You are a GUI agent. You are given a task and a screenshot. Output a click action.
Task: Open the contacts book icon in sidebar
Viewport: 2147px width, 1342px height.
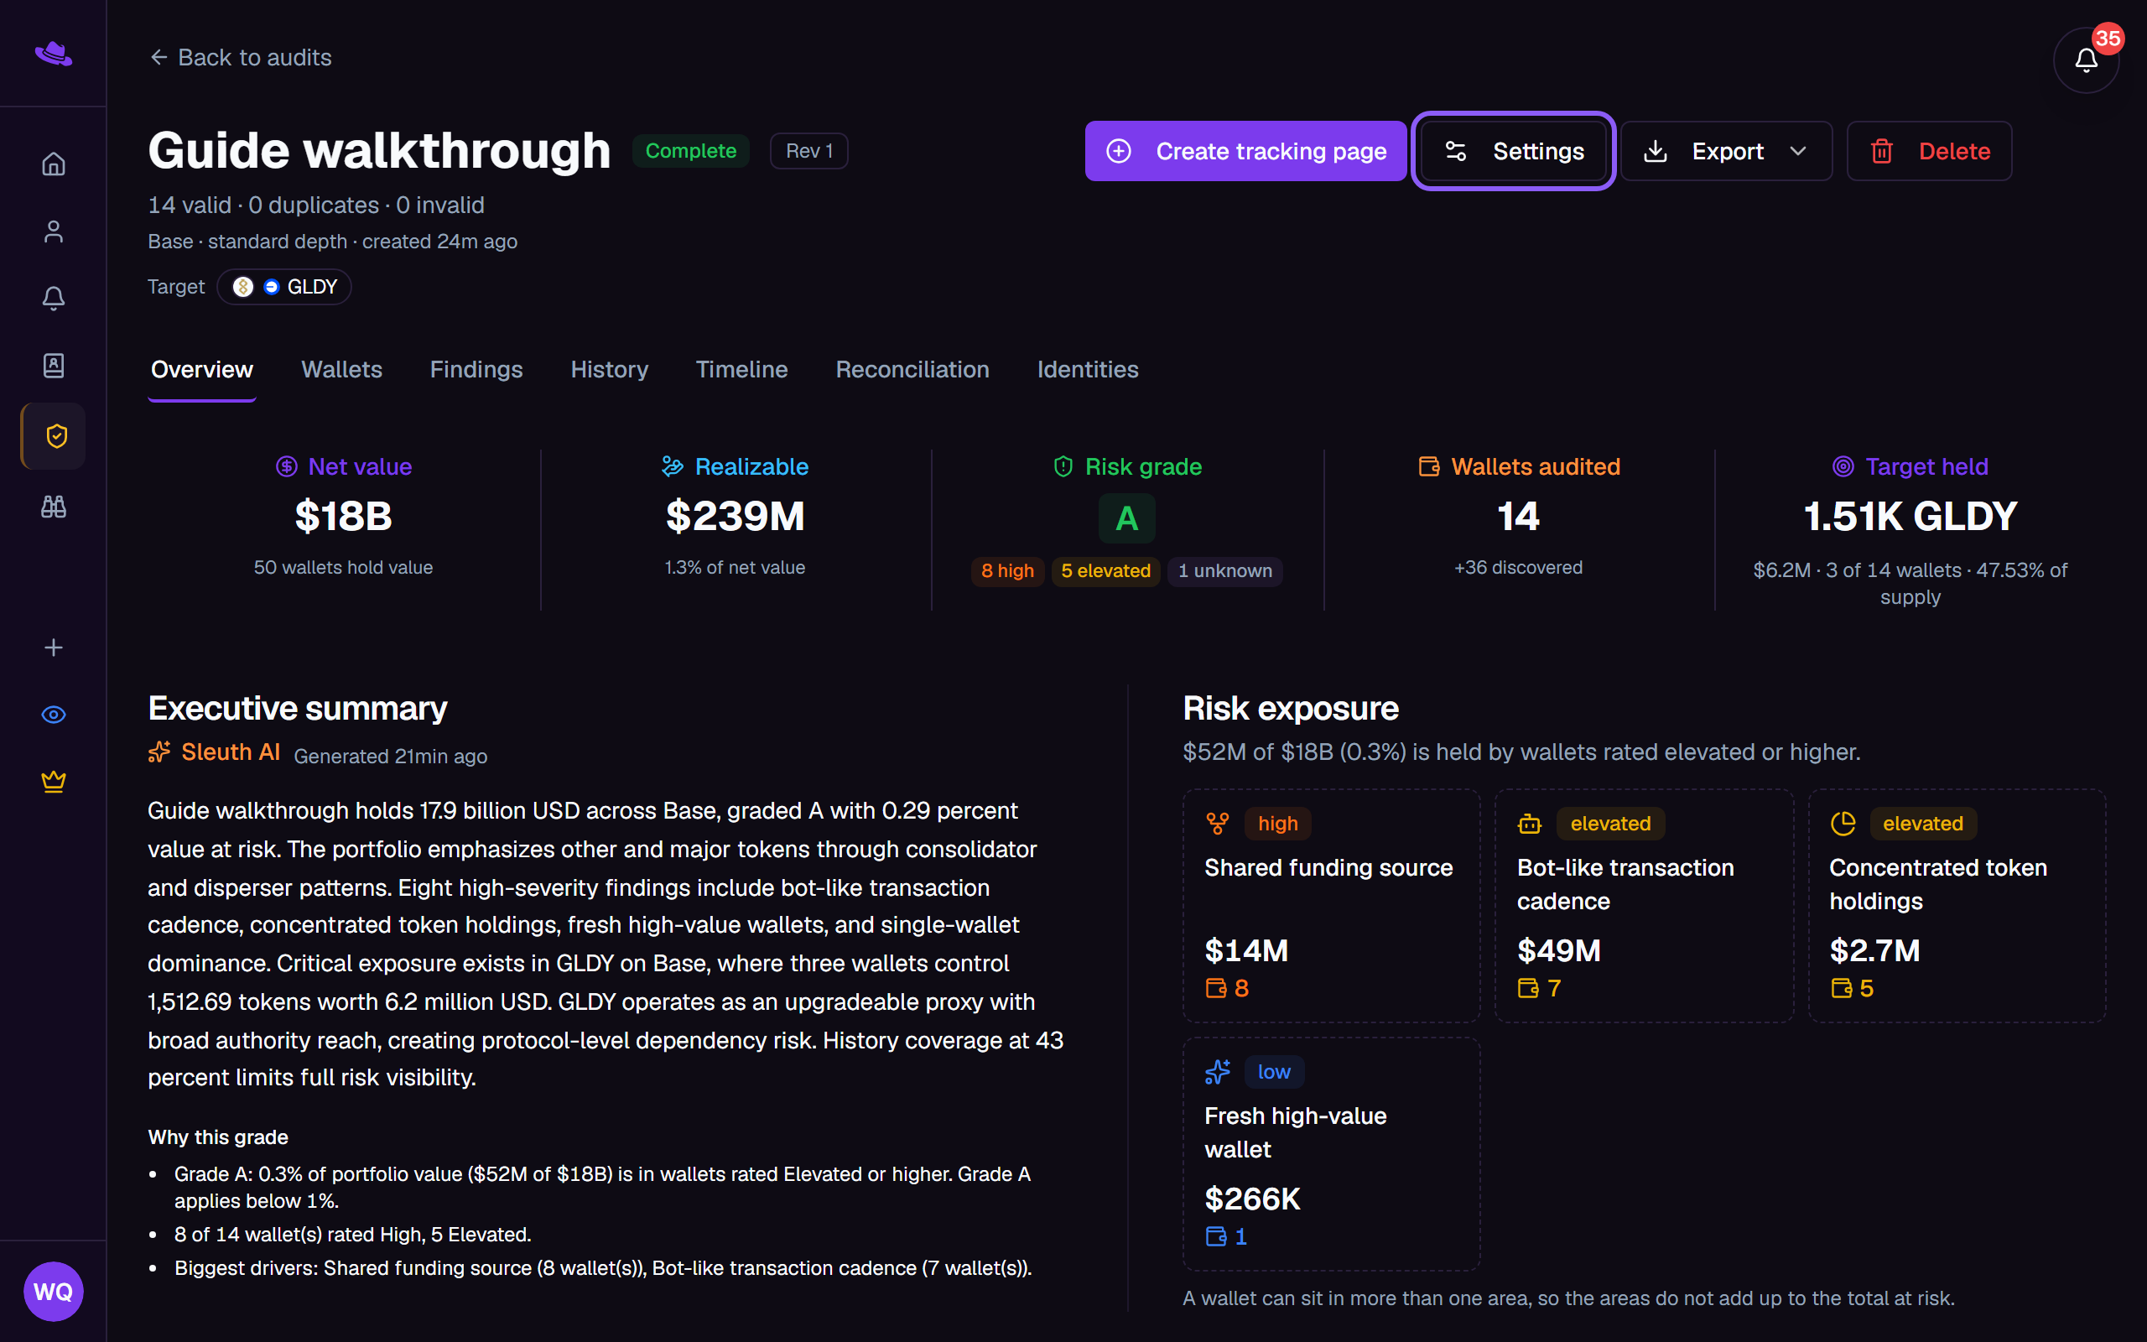[53, 366]
